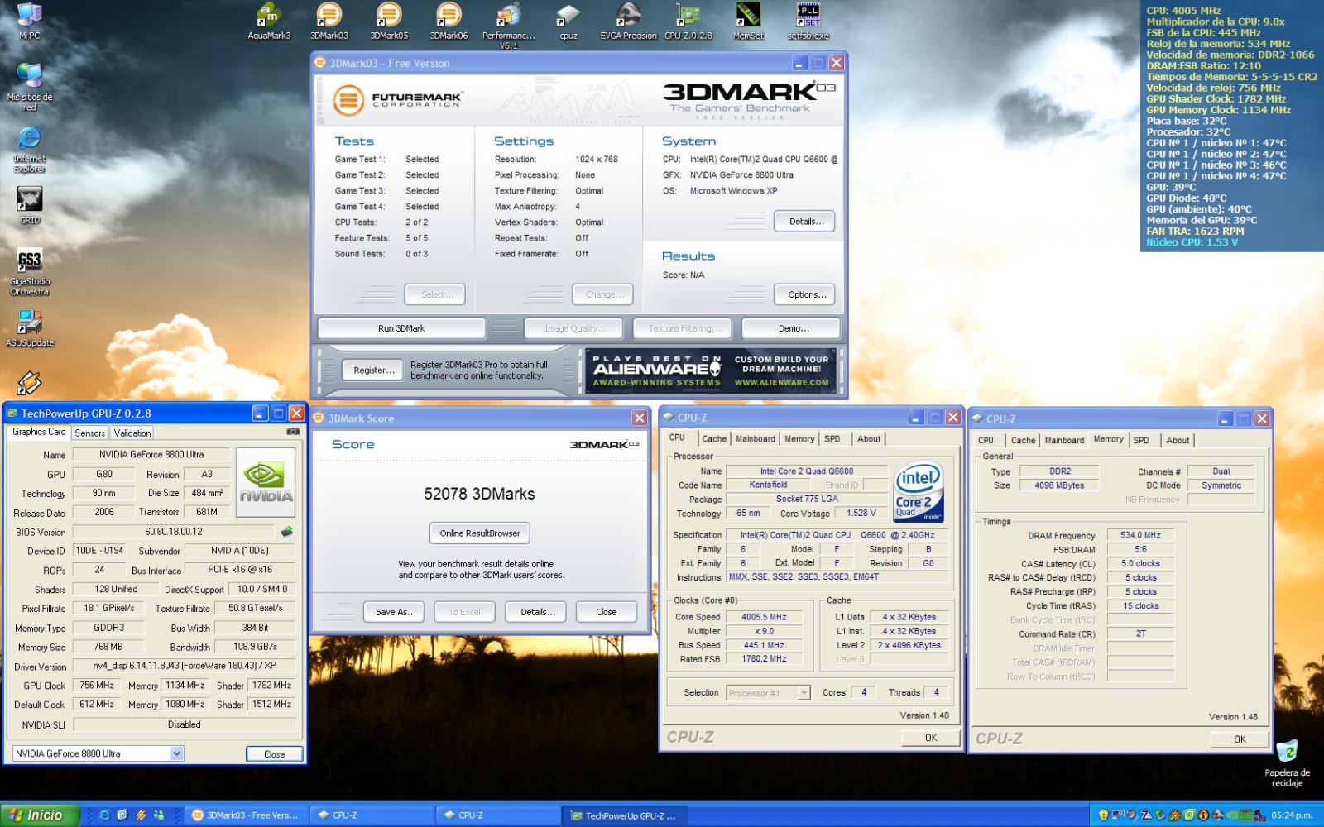
Task: Click the Close button in GPU-Z
Action: coord(275,754)
